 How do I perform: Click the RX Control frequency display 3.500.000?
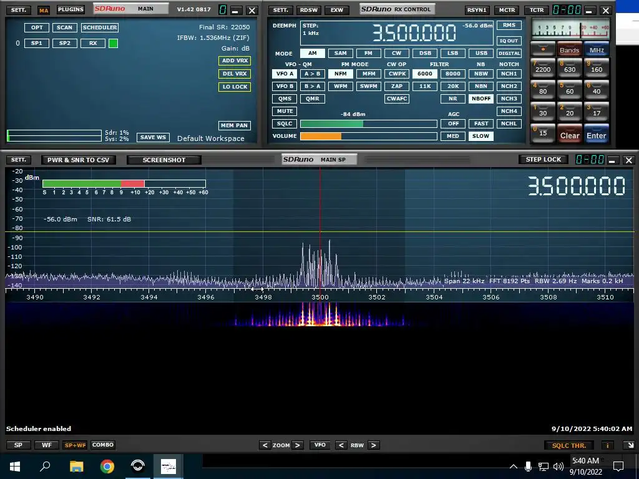[x=414, y=33]
